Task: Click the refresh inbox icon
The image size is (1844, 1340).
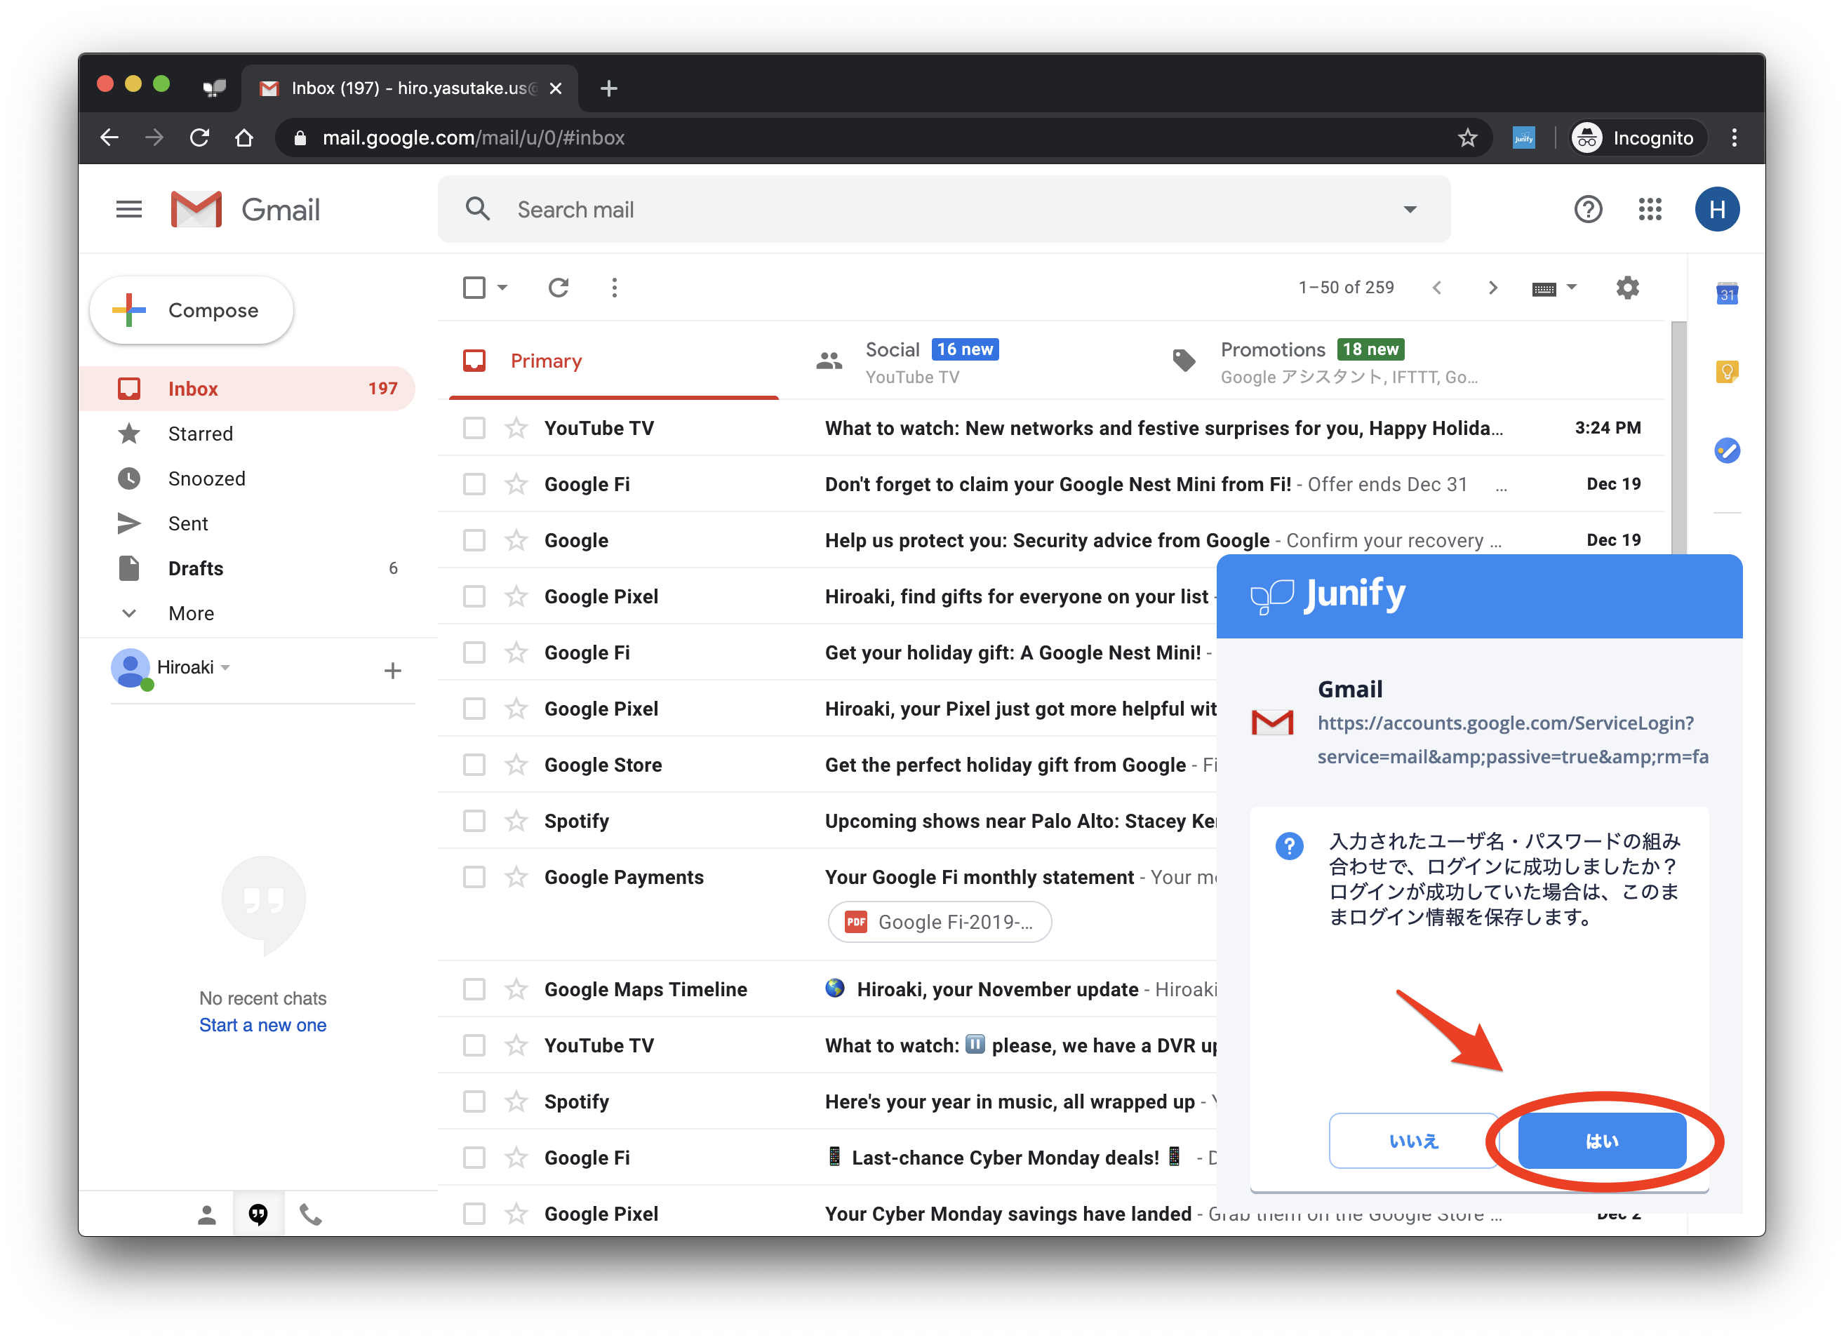Action: [558, 287]
